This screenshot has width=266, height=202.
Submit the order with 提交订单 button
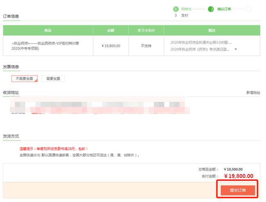238,190
